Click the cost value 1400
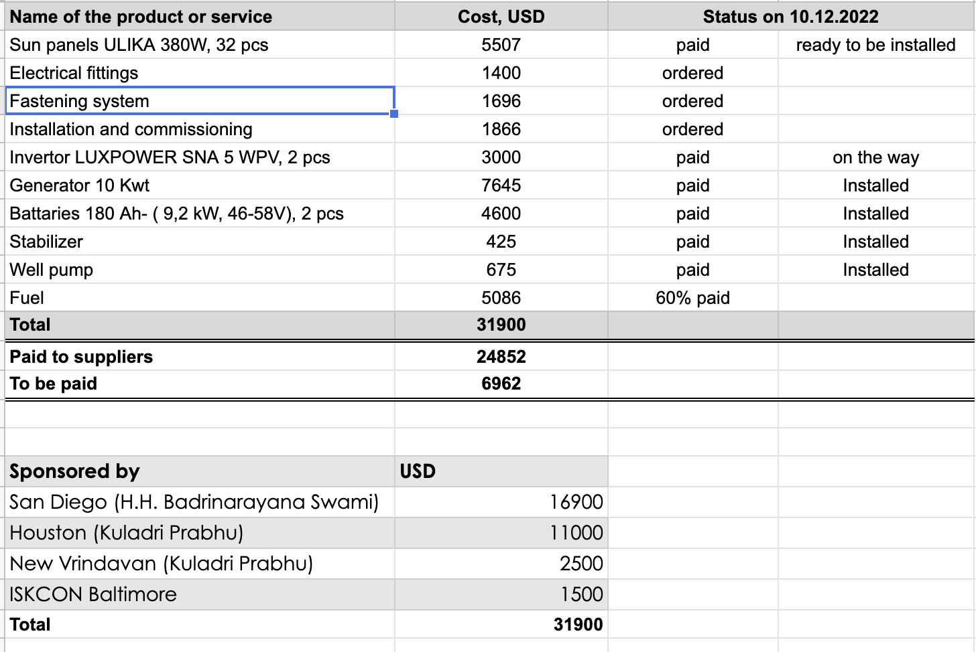Viewport: 976px width, 652px height. click(501, 73)
